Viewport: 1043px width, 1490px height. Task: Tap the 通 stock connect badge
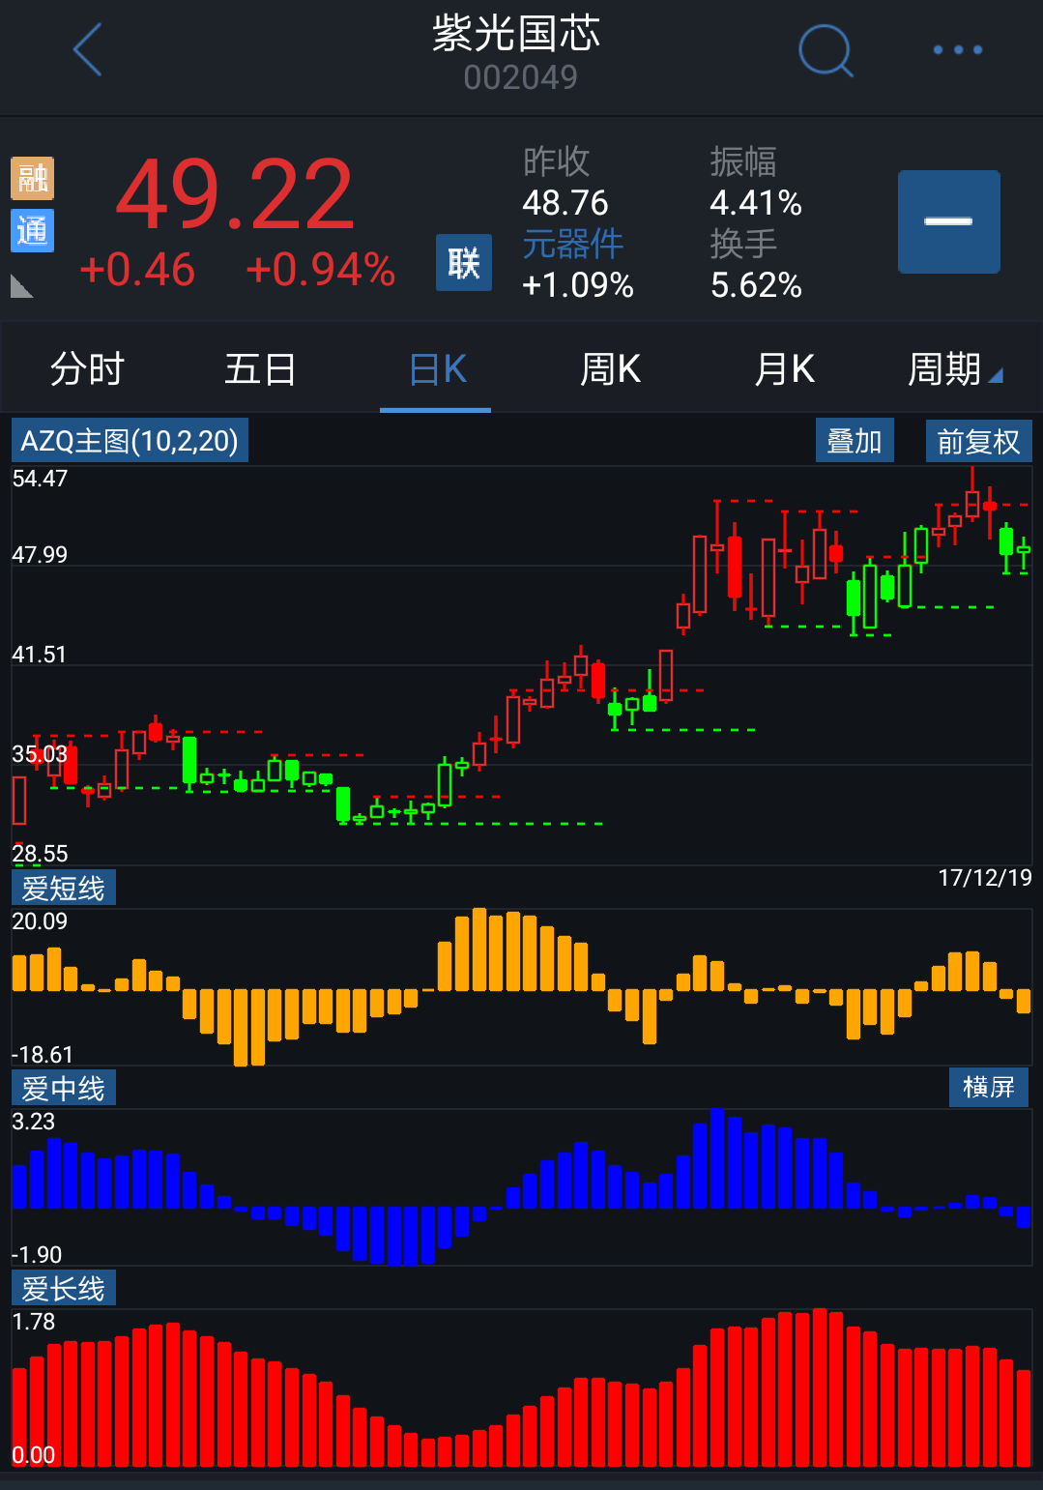click(32, 230)
